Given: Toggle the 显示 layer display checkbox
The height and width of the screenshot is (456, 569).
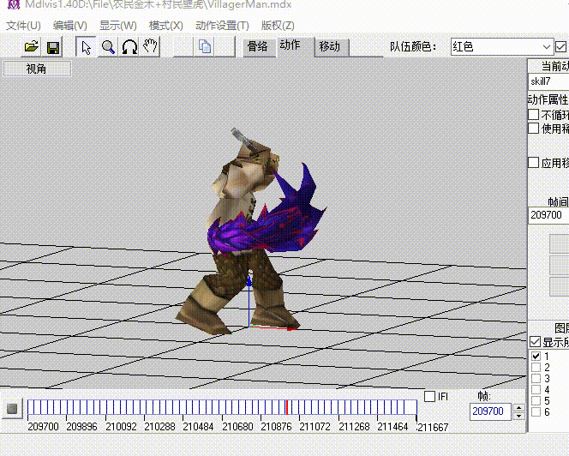Looking at the screenshot, I should click(536, 342).
